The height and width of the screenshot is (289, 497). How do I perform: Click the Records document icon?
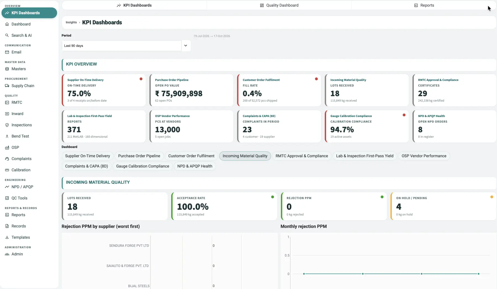pos(7,226)
